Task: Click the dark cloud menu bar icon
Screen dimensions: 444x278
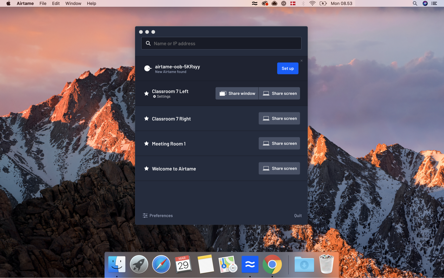Action: (274, 3)
